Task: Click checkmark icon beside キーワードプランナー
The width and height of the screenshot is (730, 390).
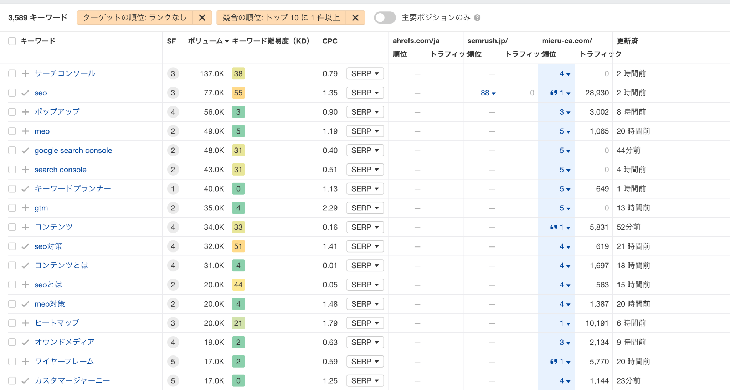Action: click(x=25, y=189)
